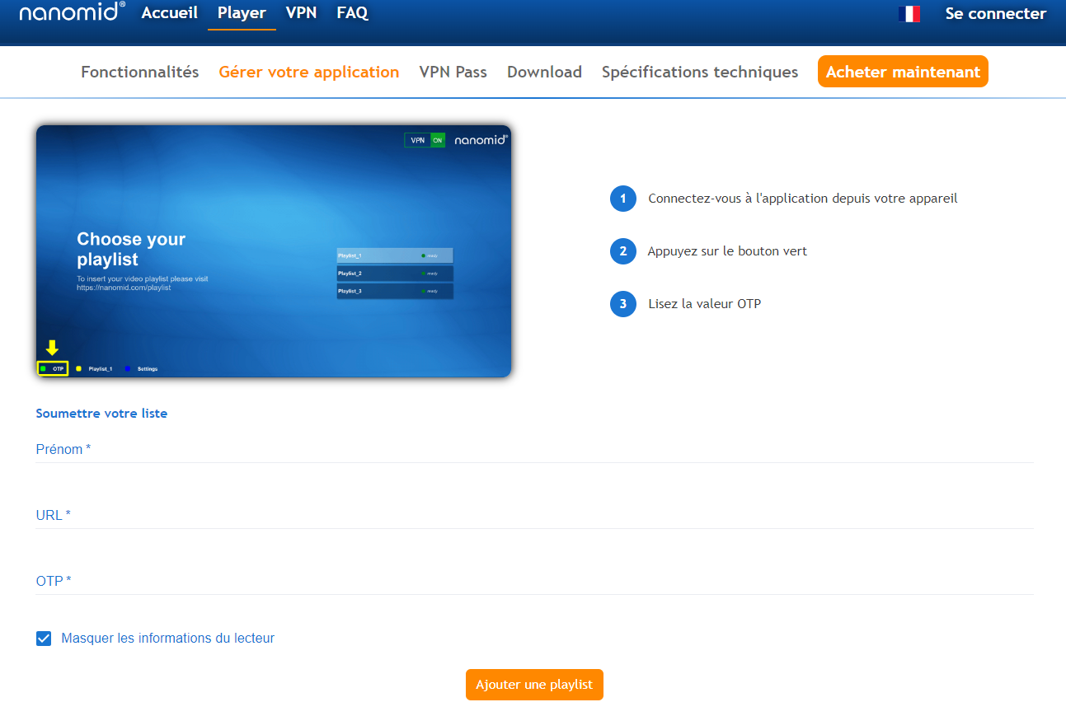Click text 'Lisez la valeur OTP'
The image size is (1066, 702).
pyautogui.click(x=704, y=304)
